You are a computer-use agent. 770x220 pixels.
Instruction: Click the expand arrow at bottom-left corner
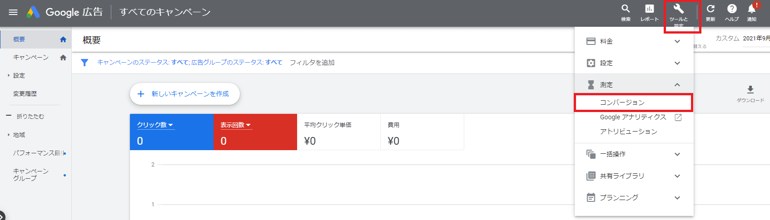[2, 216]
